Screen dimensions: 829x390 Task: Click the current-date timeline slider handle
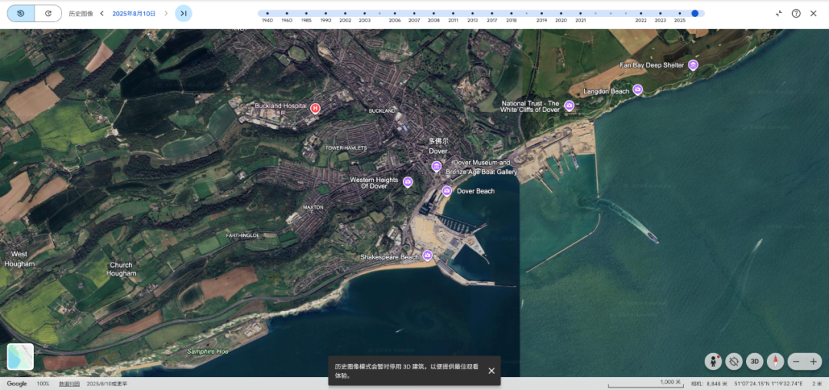point(695,13)
